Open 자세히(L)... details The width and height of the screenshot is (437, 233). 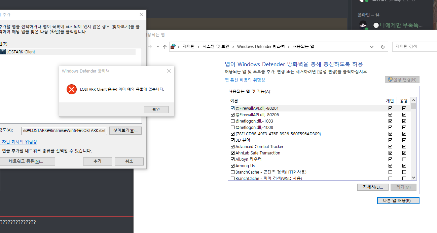(x=373, y=187)
